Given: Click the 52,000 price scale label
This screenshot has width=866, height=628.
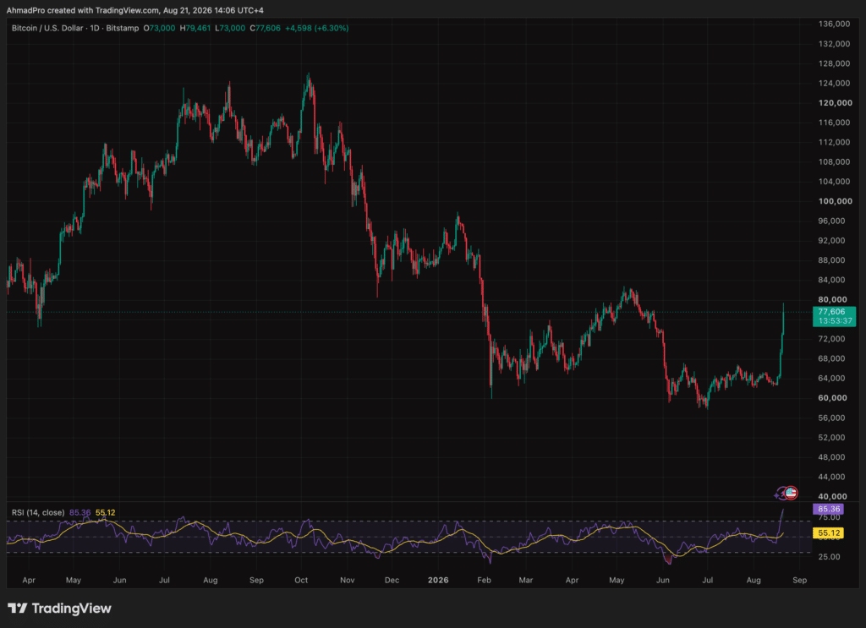Looking at the screenshot, I should pyautogui.click(x=832, y=438).
